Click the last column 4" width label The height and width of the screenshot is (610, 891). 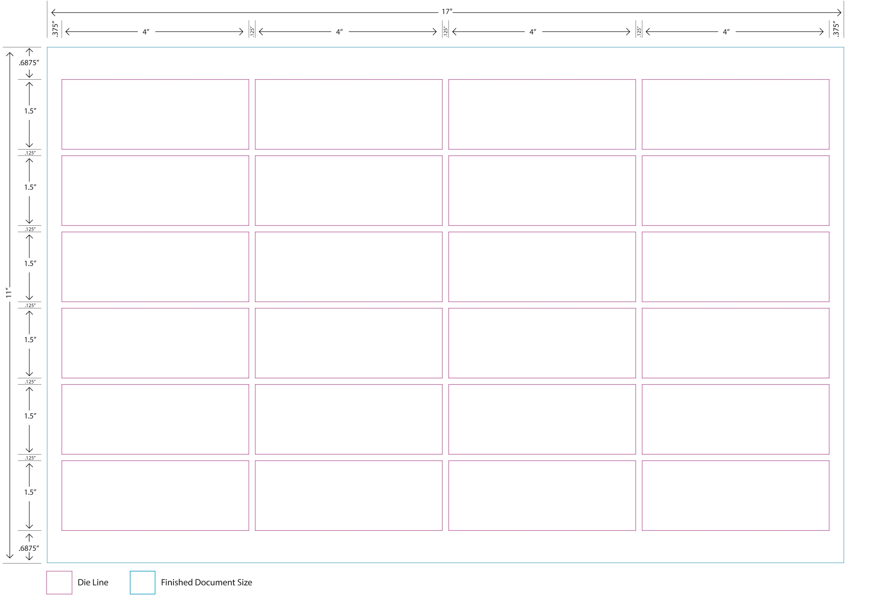726,32
